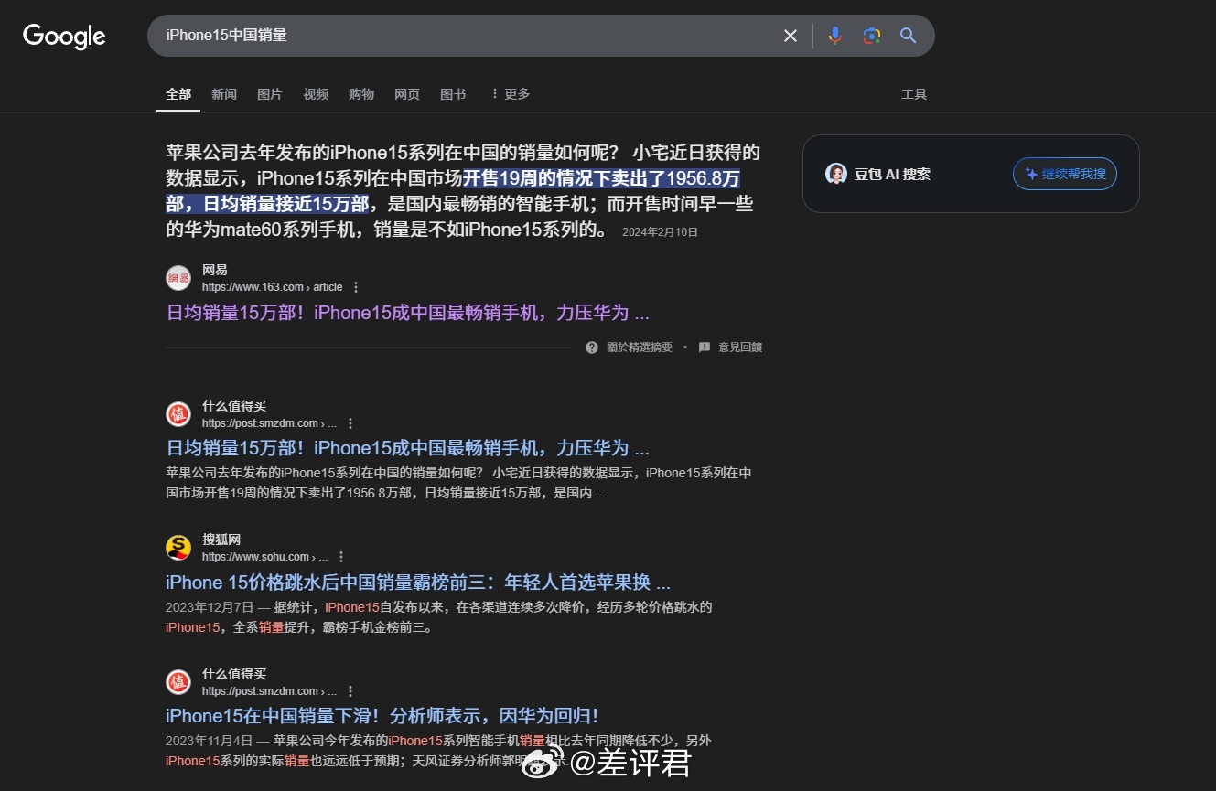Image resolution: width=1216 pixels, height=791 pixels.
Task: Click the 關於精選摘要 help link
Action: 631,347
